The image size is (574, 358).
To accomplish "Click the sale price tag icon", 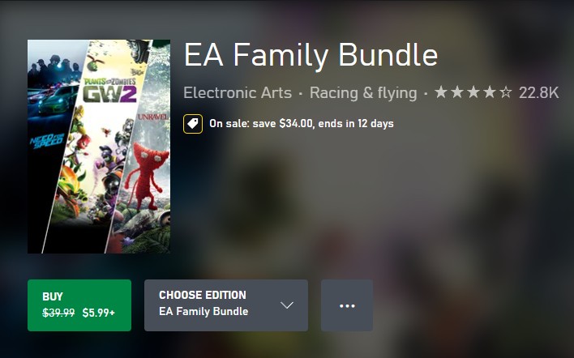I will point(193,124).
